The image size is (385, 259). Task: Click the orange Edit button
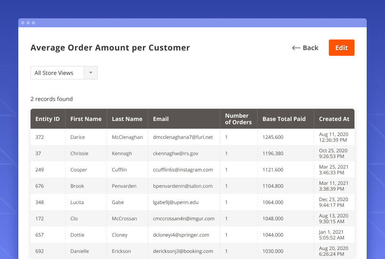(341, 48)
